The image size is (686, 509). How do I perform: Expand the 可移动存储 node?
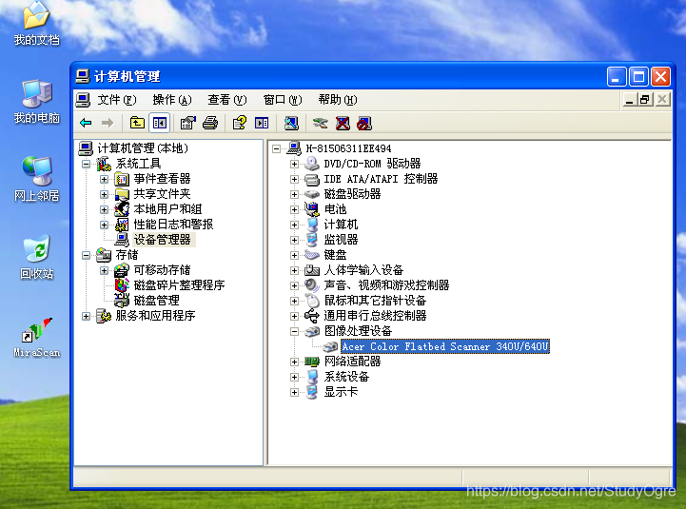click(x=104, y=270)
